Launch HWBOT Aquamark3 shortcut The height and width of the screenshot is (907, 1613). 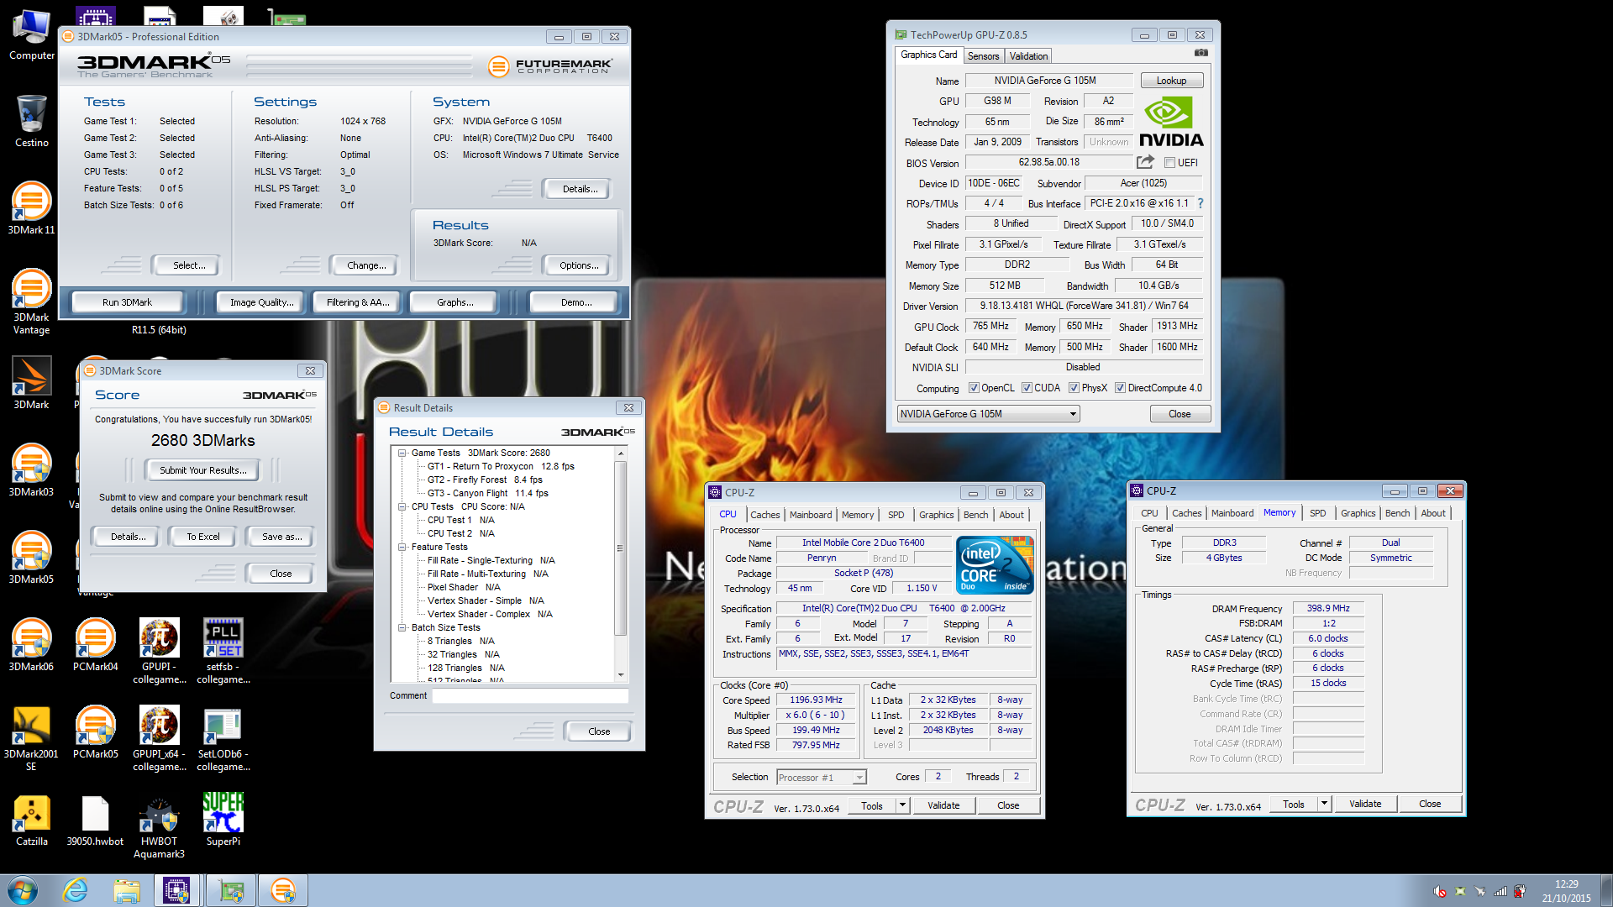pyautogui.click(x=159, y=826)
